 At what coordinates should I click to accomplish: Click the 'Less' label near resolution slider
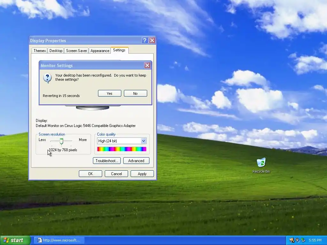click(x=42, y=140)
